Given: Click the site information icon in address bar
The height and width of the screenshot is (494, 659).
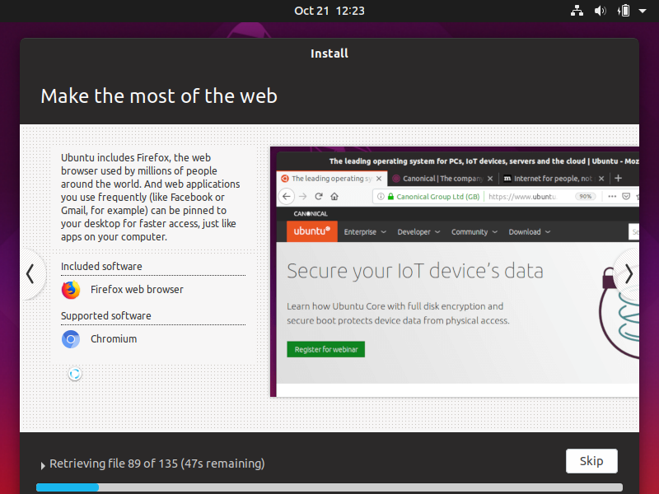Looking at the screenshot, I should click(381, 196).
